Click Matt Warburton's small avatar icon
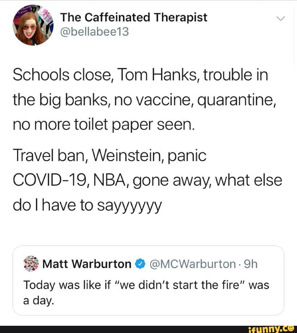 point(30,263)
